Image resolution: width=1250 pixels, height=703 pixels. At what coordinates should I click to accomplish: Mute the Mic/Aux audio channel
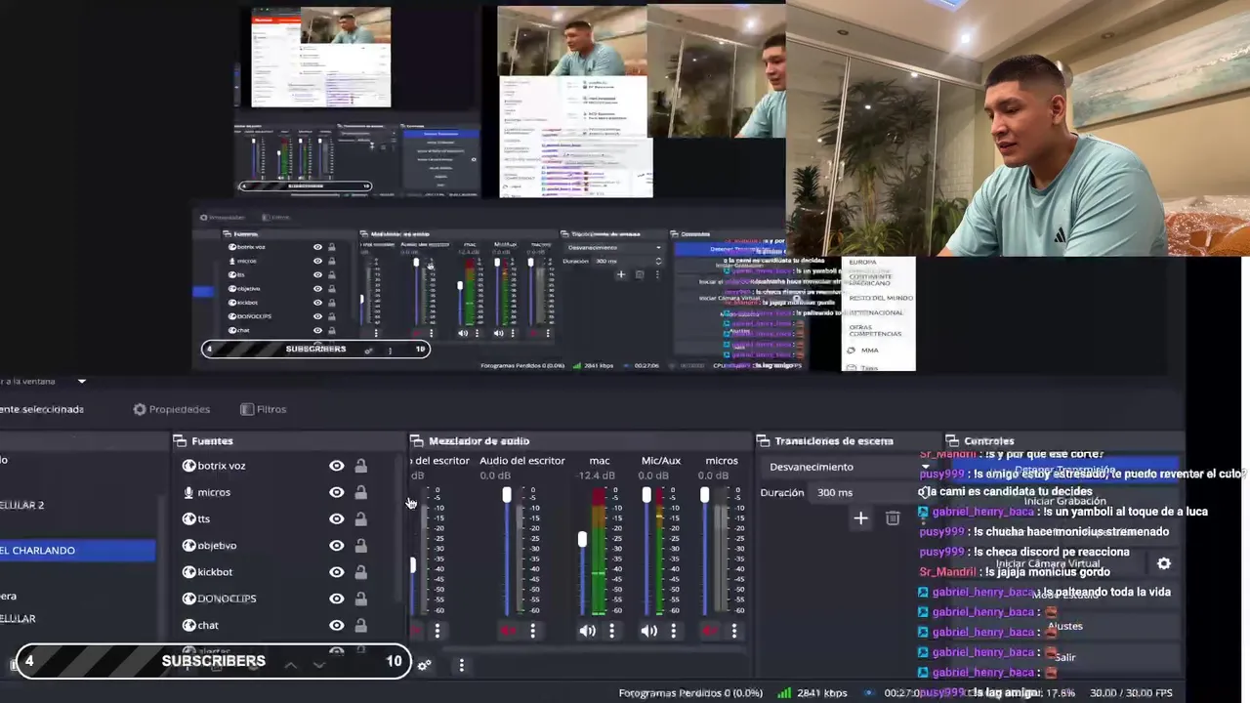pos(649,631)
